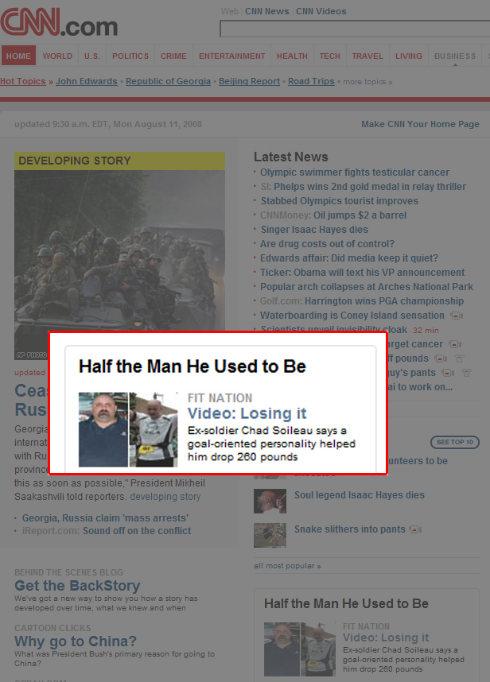Click the SEE TOP 10 button
This screenshot has height=682, width=490.
pos(455,442)
